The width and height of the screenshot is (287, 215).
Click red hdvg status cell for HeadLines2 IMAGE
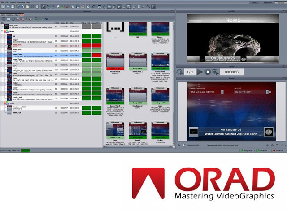[87, 46]
